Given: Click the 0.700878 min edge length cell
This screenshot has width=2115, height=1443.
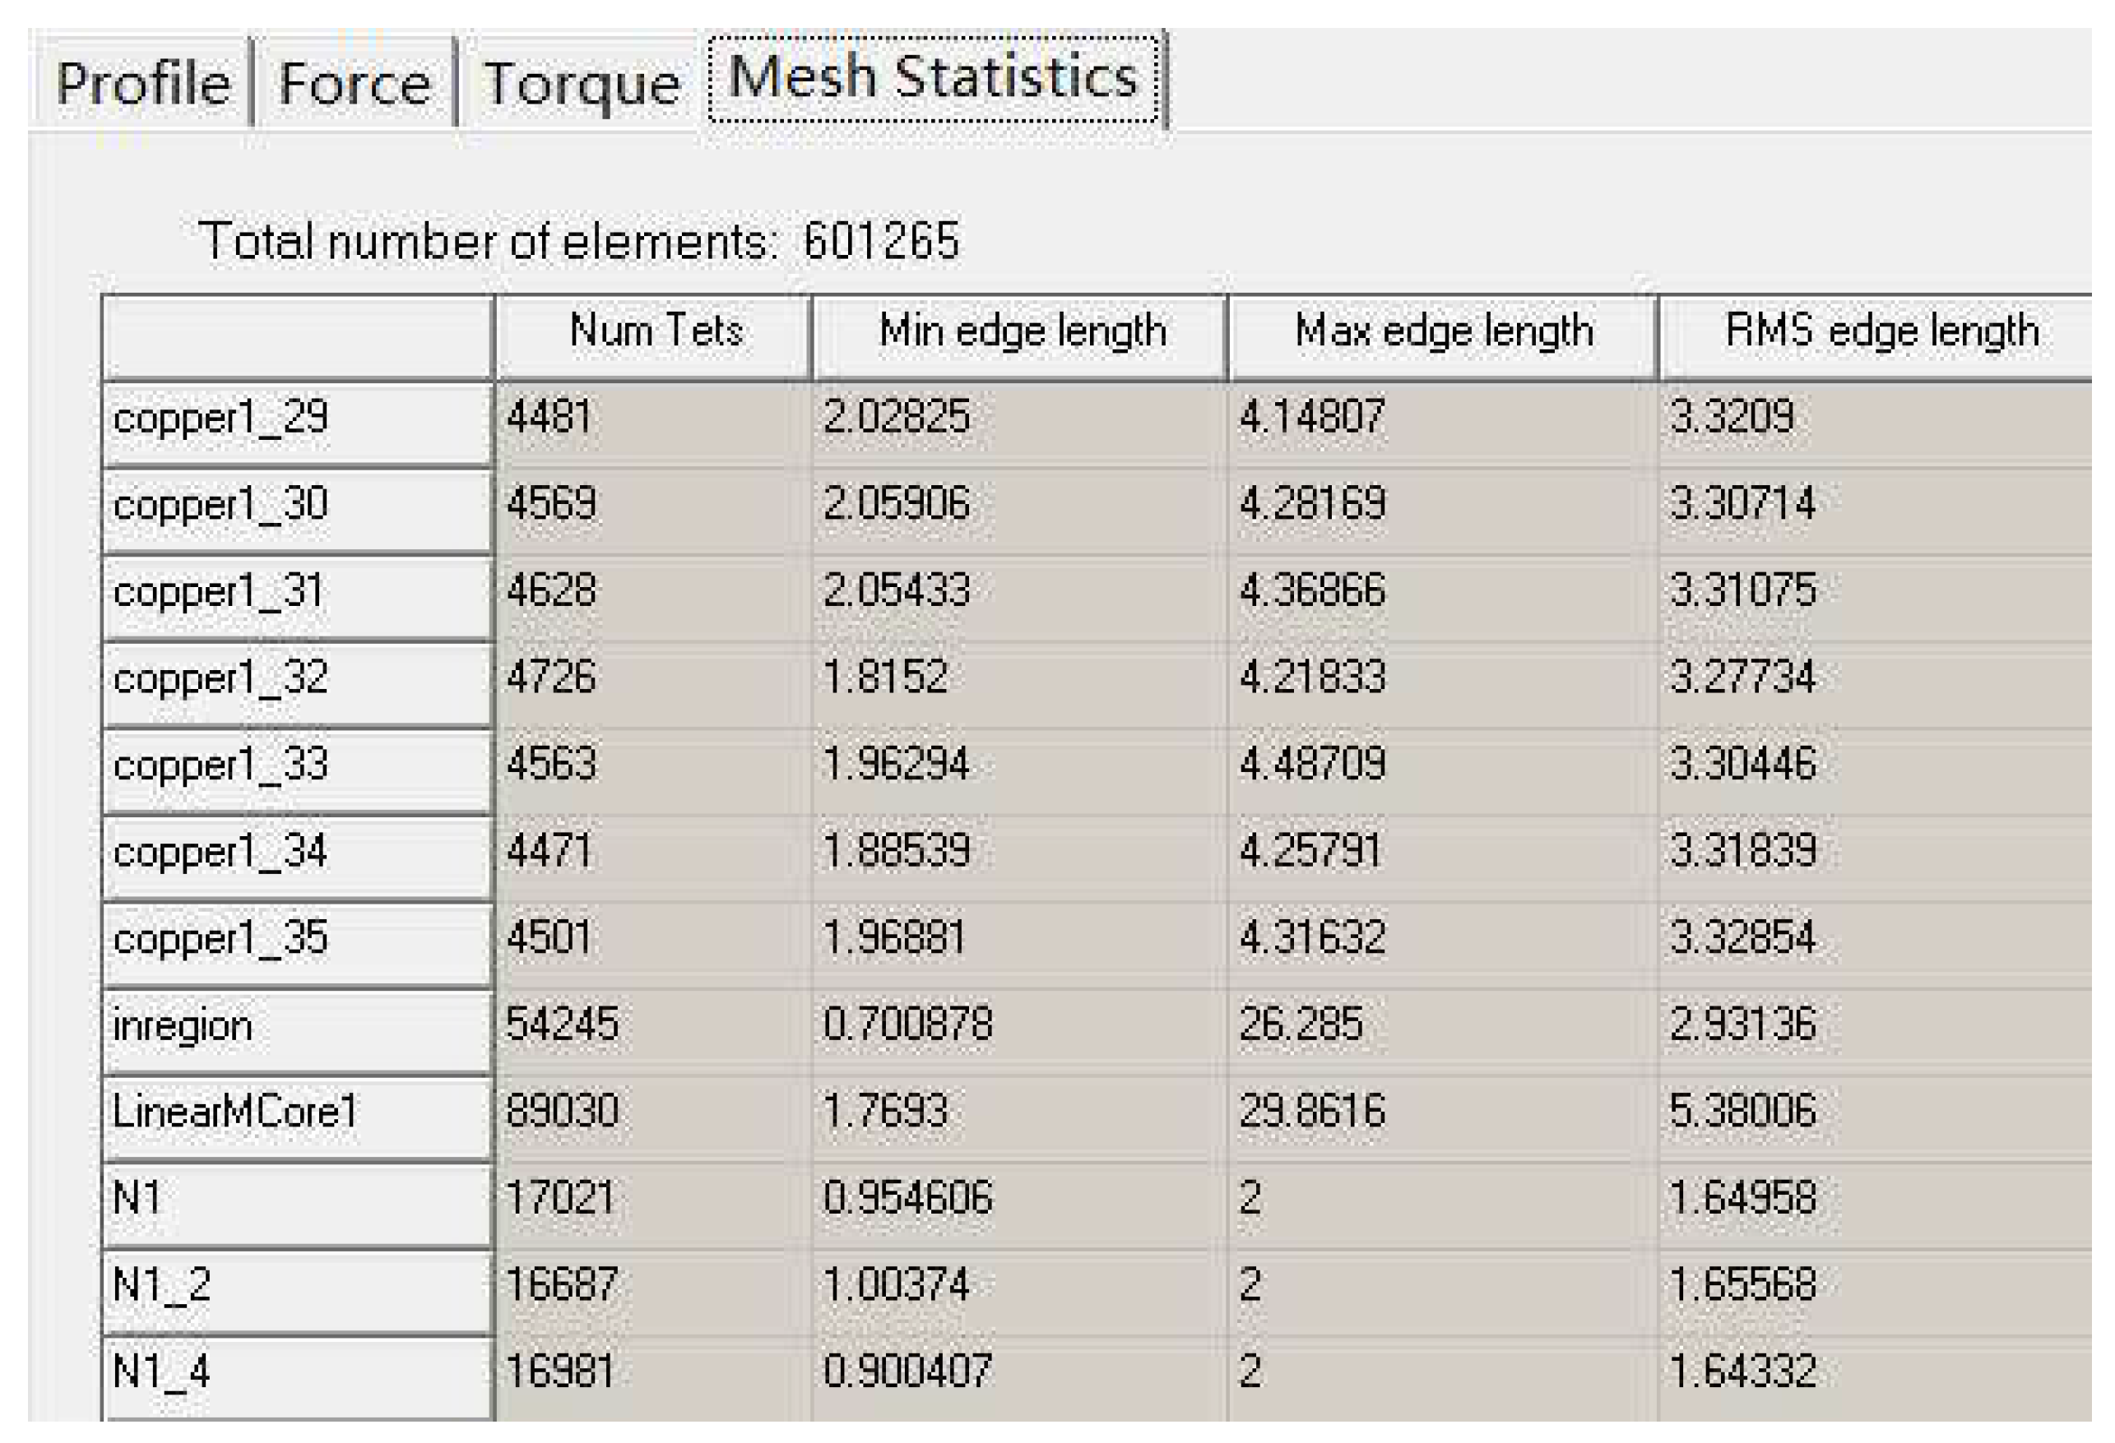Looking at the screenshot, I should (x=1018, y=1026).
